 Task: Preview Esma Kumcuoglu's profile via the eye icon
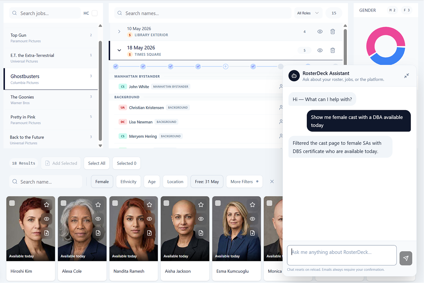(253, 219)
